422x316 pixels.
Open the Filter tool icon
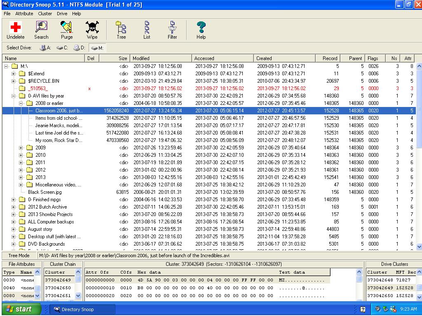tap(172, 27)
